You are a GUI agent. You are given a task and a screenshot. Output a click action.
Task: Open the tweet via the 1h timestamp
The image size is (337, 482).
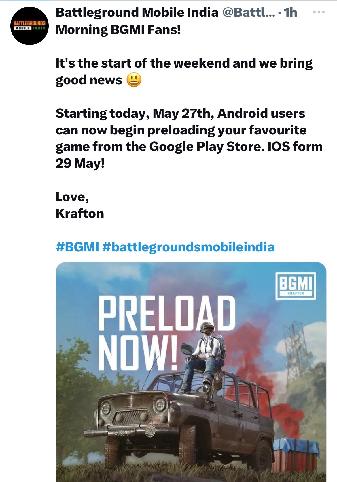pos(290,12)
